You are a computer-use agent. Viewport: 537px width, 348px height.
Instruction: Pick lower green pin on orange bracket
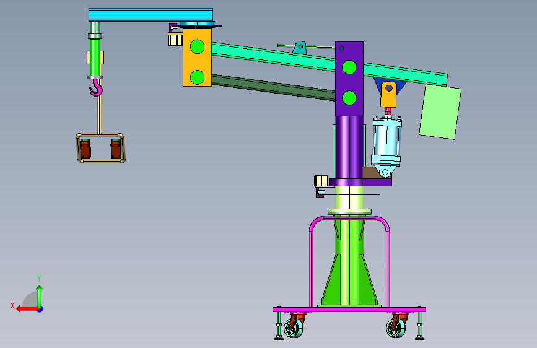click(x=197, y=77)
